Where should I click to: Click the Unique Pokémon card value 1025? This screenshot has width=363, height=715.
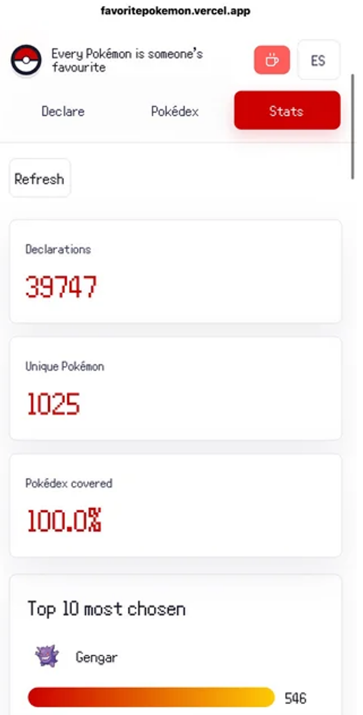click(53, 404)
